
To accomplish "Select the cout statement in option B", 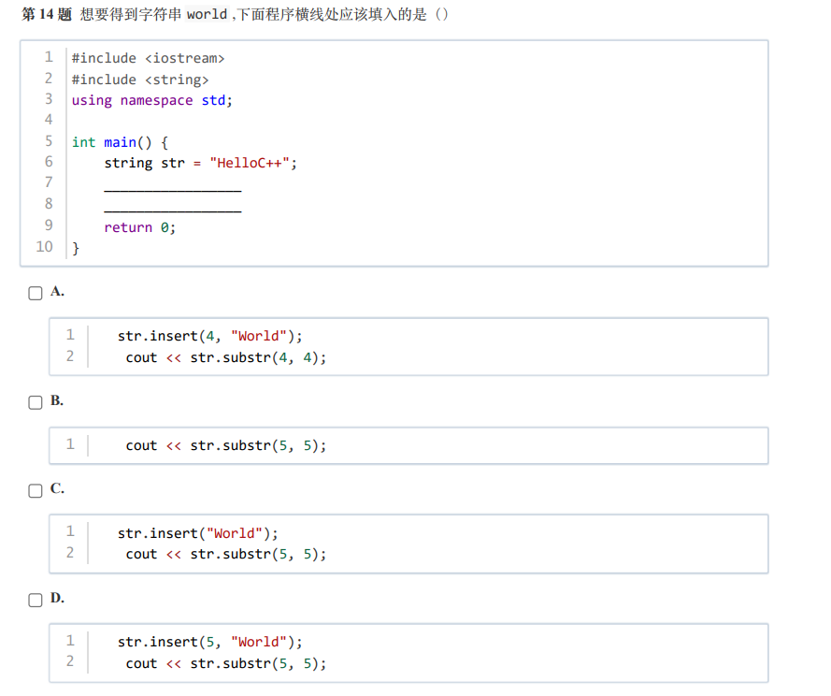I will 224,445.
